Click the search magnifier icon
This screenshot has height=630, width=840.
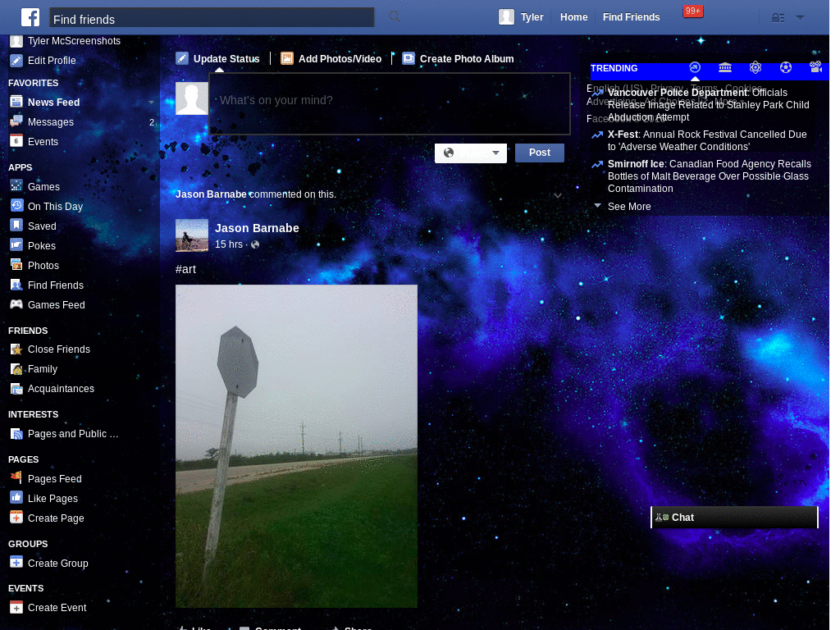(395, 16)
